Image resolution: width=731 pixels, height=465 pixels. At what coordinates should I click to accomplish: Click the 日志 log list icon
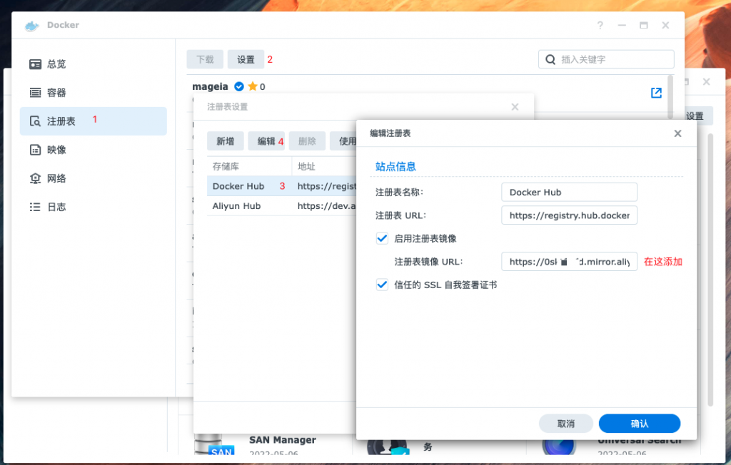coord(36,207)
